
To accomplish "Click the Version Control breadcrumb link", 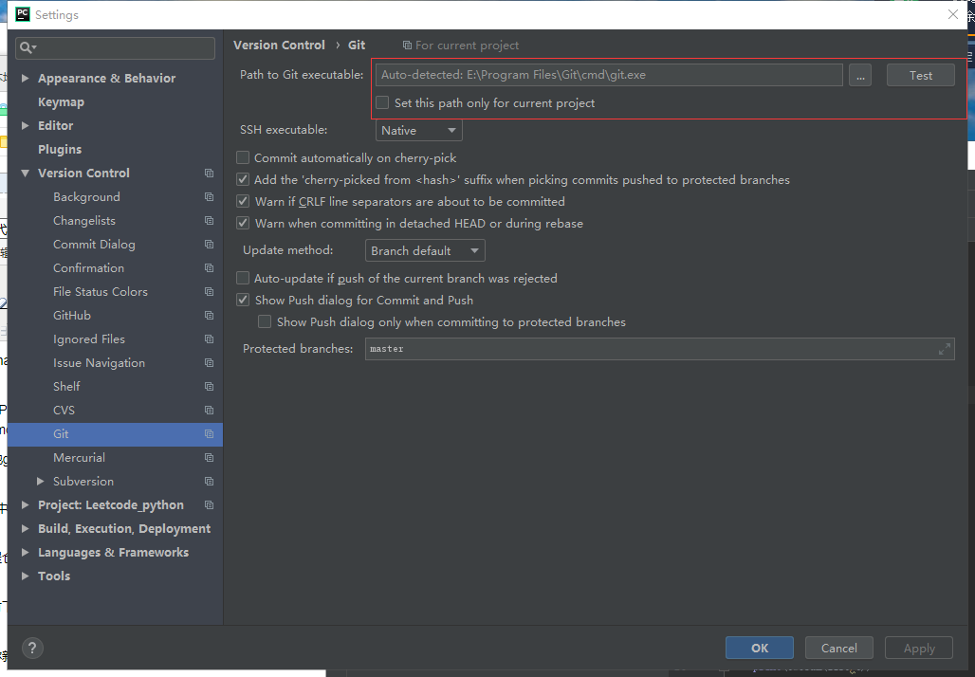I will (279, 45).
